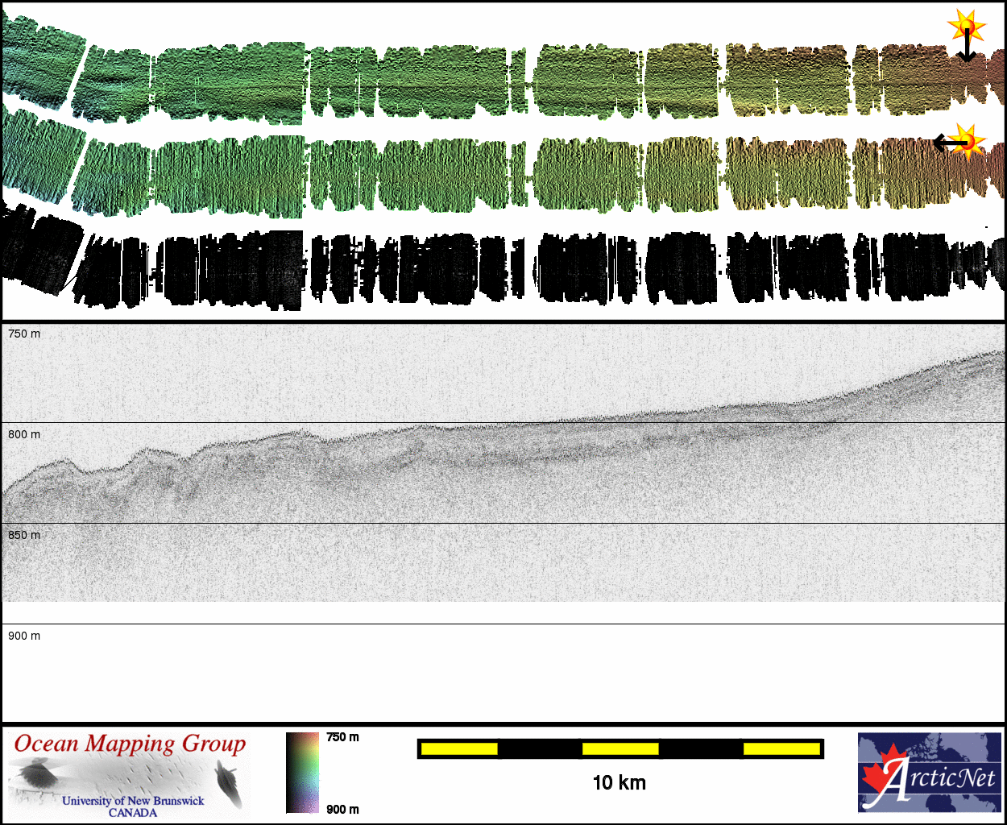
Task: Click the 750 m color legend label
Action: 343,737
